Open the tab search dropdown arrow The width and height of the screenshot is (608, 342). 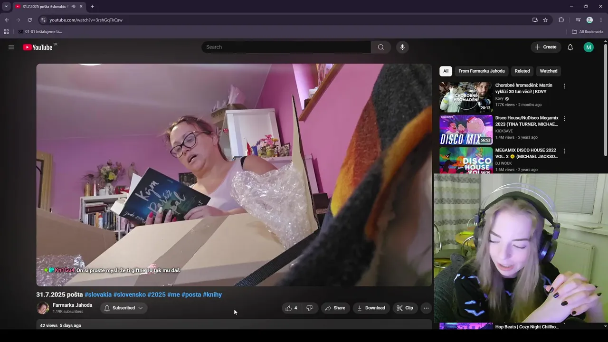pos(6,7)
